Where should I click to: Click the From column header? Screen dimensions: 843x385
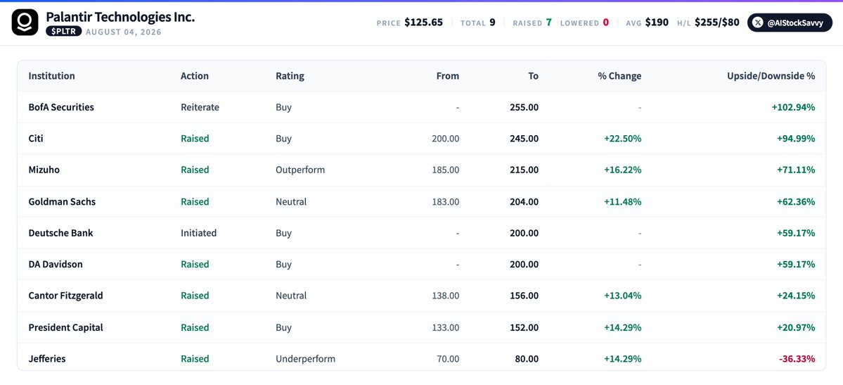(x=448, y=76)
